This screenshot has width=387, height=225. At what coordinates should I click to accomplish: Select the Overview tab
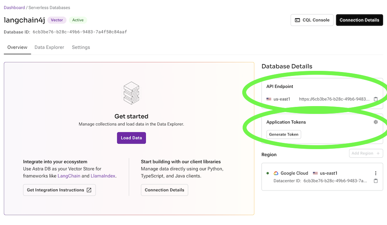17,47
